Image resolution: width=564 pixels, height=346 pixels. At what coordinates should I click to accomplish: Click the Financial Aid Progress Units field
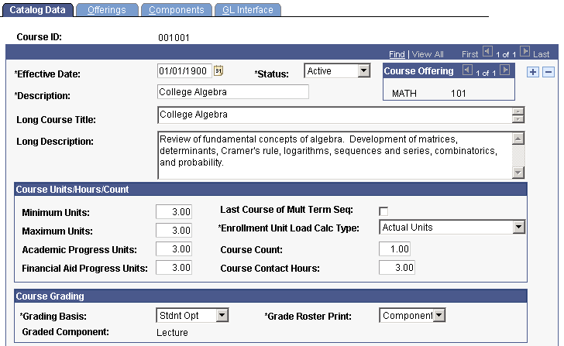tap(174, 268)
